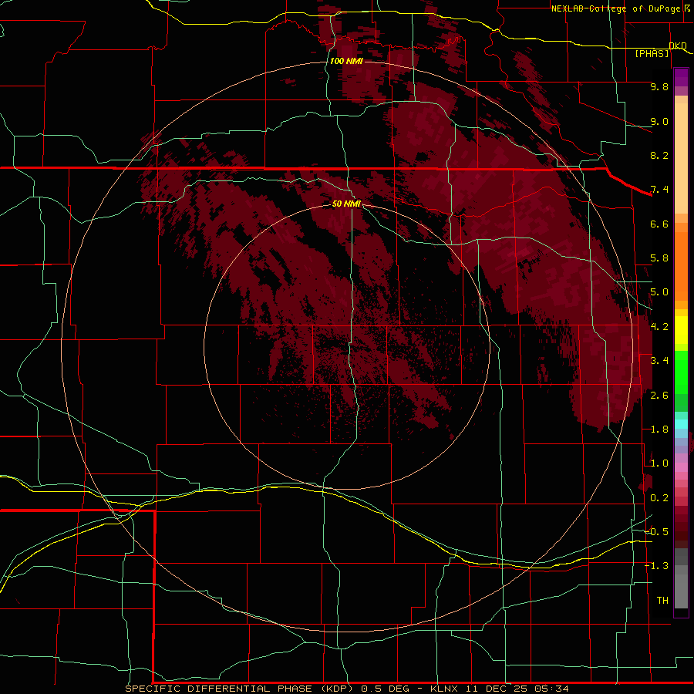Click the 1.8 legend value
Image resolution: width=694 pixels, height=694 pixels.
click(659, 430)
